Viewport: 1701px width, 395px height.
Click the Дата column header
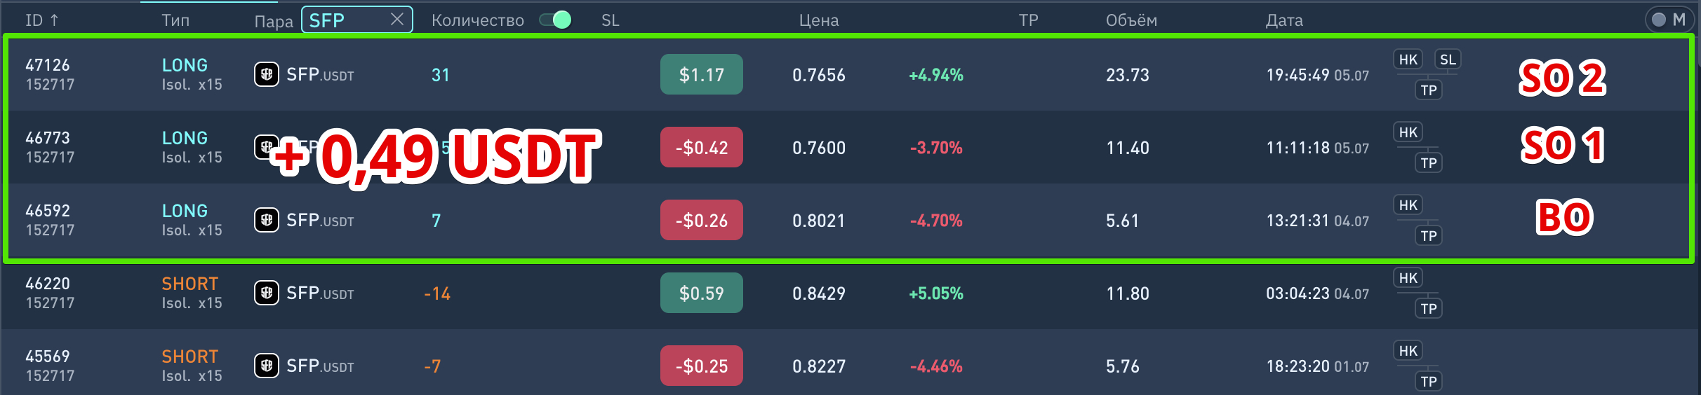coord(1284,20)
